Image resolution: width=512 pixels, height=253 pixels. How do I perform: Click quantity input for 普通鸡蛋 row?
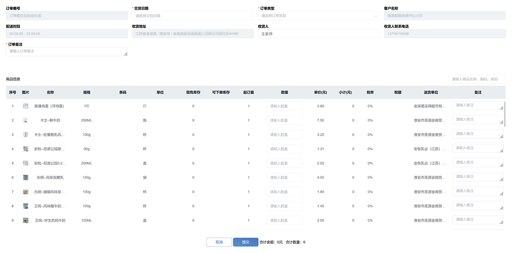click(285, 106)
